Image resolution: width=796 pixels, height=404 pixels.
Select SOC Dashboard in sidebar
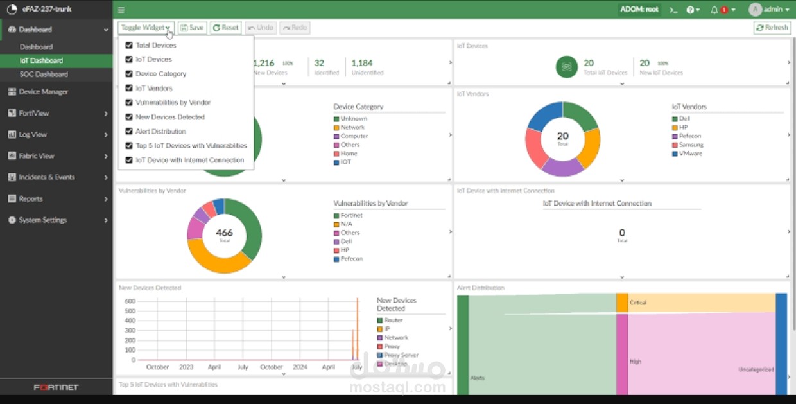[x=44, y=74]
